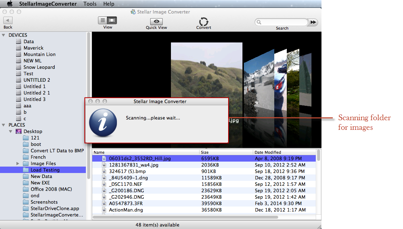Sort by Date Modified column header
The width and height of the screenshot is (403, 229).
284,152
